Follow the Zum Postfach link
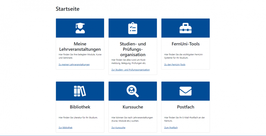Image resolution: width=266 pixels, height=136 pixels. point(171,128)
